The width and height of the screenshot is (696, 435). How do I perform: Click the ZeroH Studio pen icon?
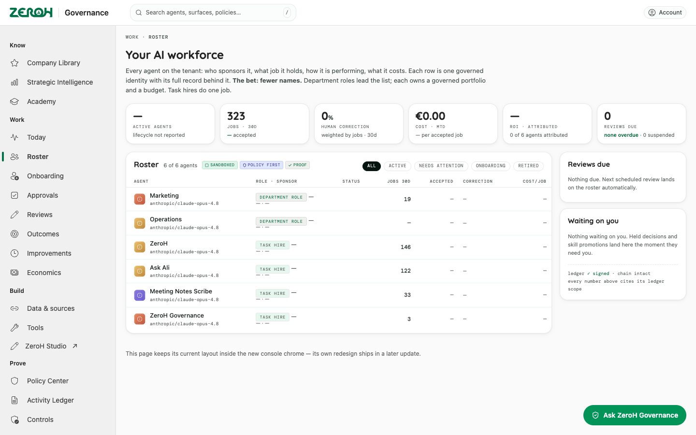[x=14, y=346]
